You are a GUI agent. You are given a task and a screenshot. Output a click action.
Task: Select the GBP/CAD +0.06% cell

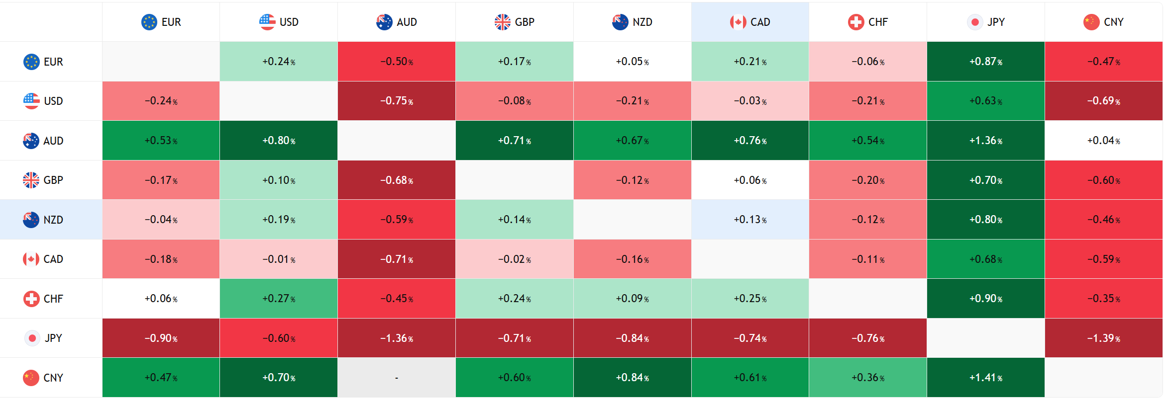coord(750,180)
